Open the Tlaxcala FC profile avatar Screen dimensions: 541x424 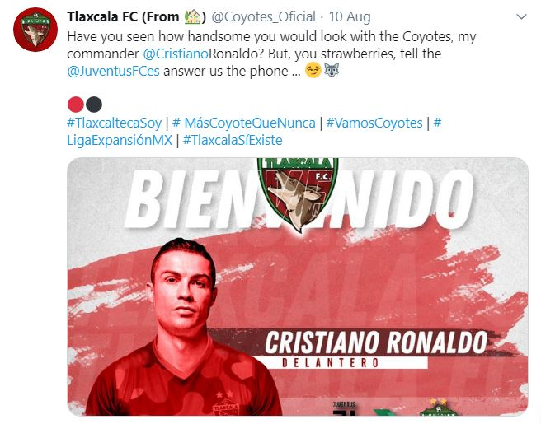pos(35,30)
